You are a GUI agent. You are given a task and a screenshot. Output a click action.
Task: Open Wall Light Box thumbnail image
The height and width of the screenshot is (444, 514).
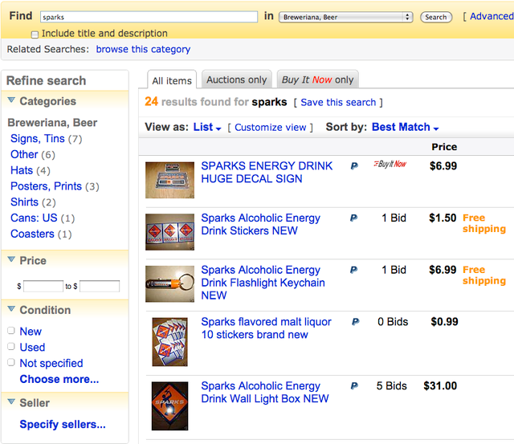coord(169,406)
